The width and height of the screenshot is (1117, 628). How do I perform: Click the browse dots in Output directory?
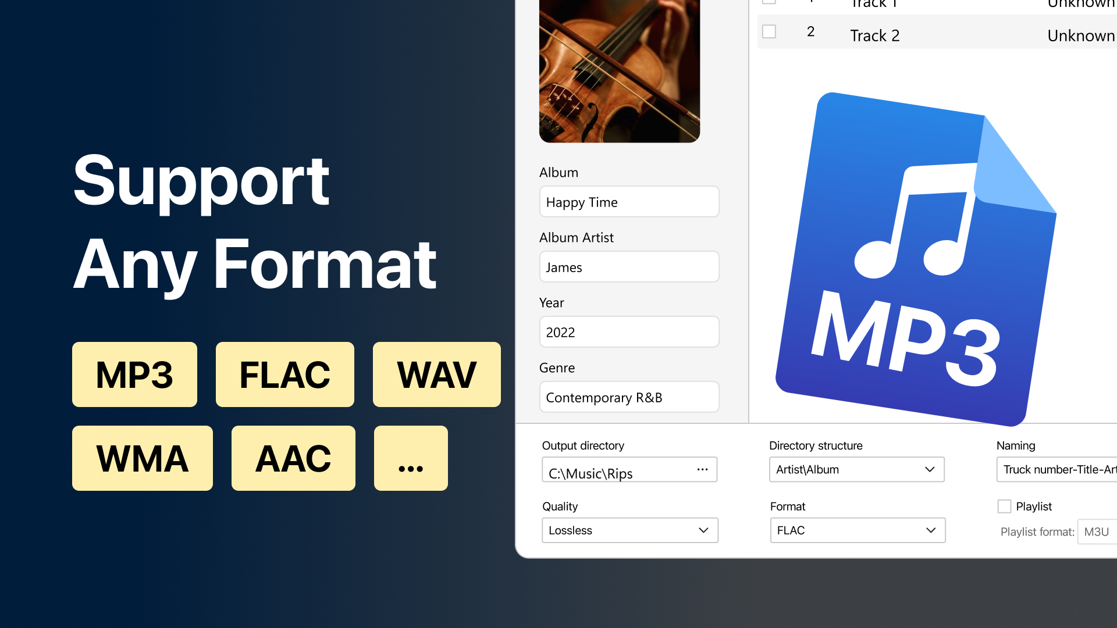[702, 469]
